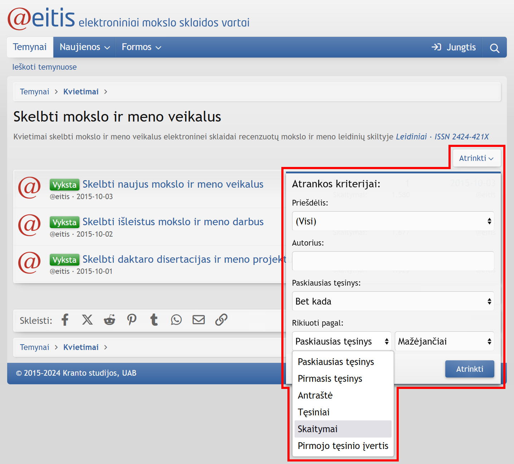The height and width of the screenshot is (464, 514).
Task: Click '© 2015-2024 Kranto studijos, UAB' footer text
Action: point(76,373)
